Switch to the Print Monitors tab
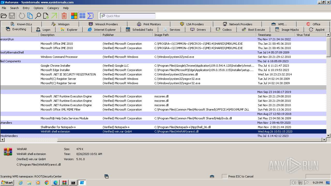The image size is (331, 186). click(149, 24)
